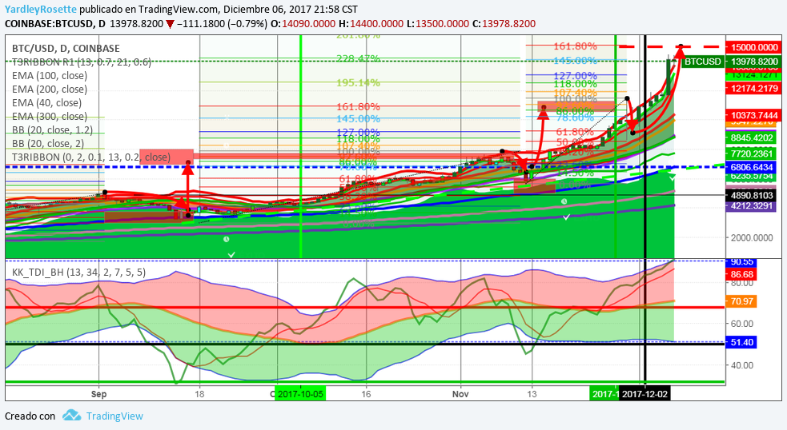The image size is (787, 430).
Task: Click the 2017-10-05 green date marker
Action: point(300,394)
